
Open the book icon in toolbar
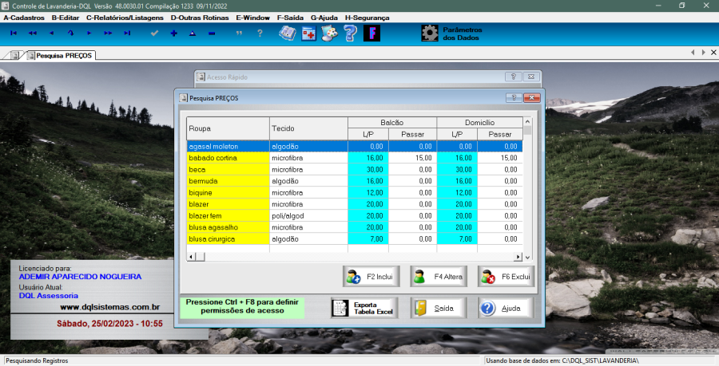point(287,33)
